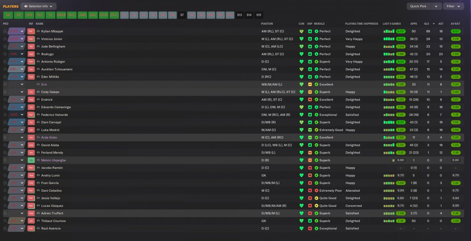Toggle the picked checkmark for Melvin Ukpeigbe
This screenshot has height=241, width=471.
[x=5, y=160]
